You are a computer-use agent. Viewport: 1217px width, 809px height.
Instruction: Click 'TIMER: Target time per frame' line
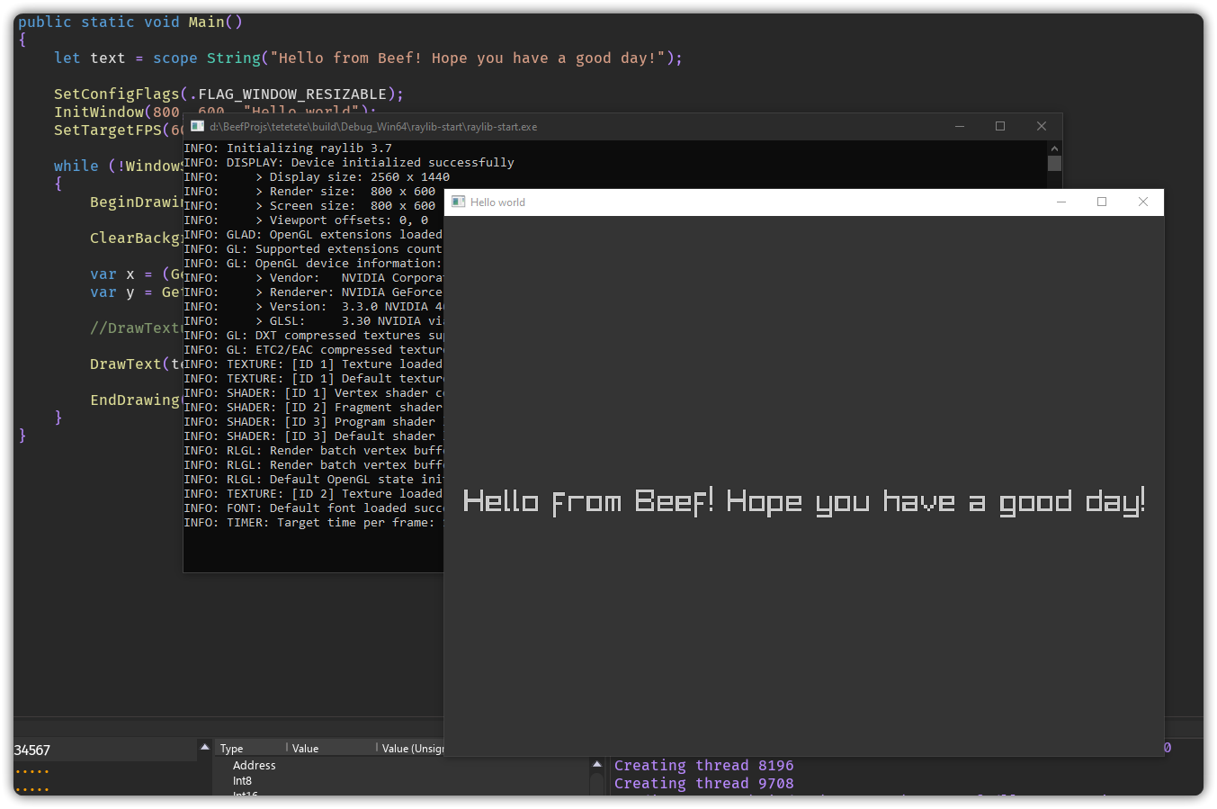pyautogui.click(x=313, y=523)
